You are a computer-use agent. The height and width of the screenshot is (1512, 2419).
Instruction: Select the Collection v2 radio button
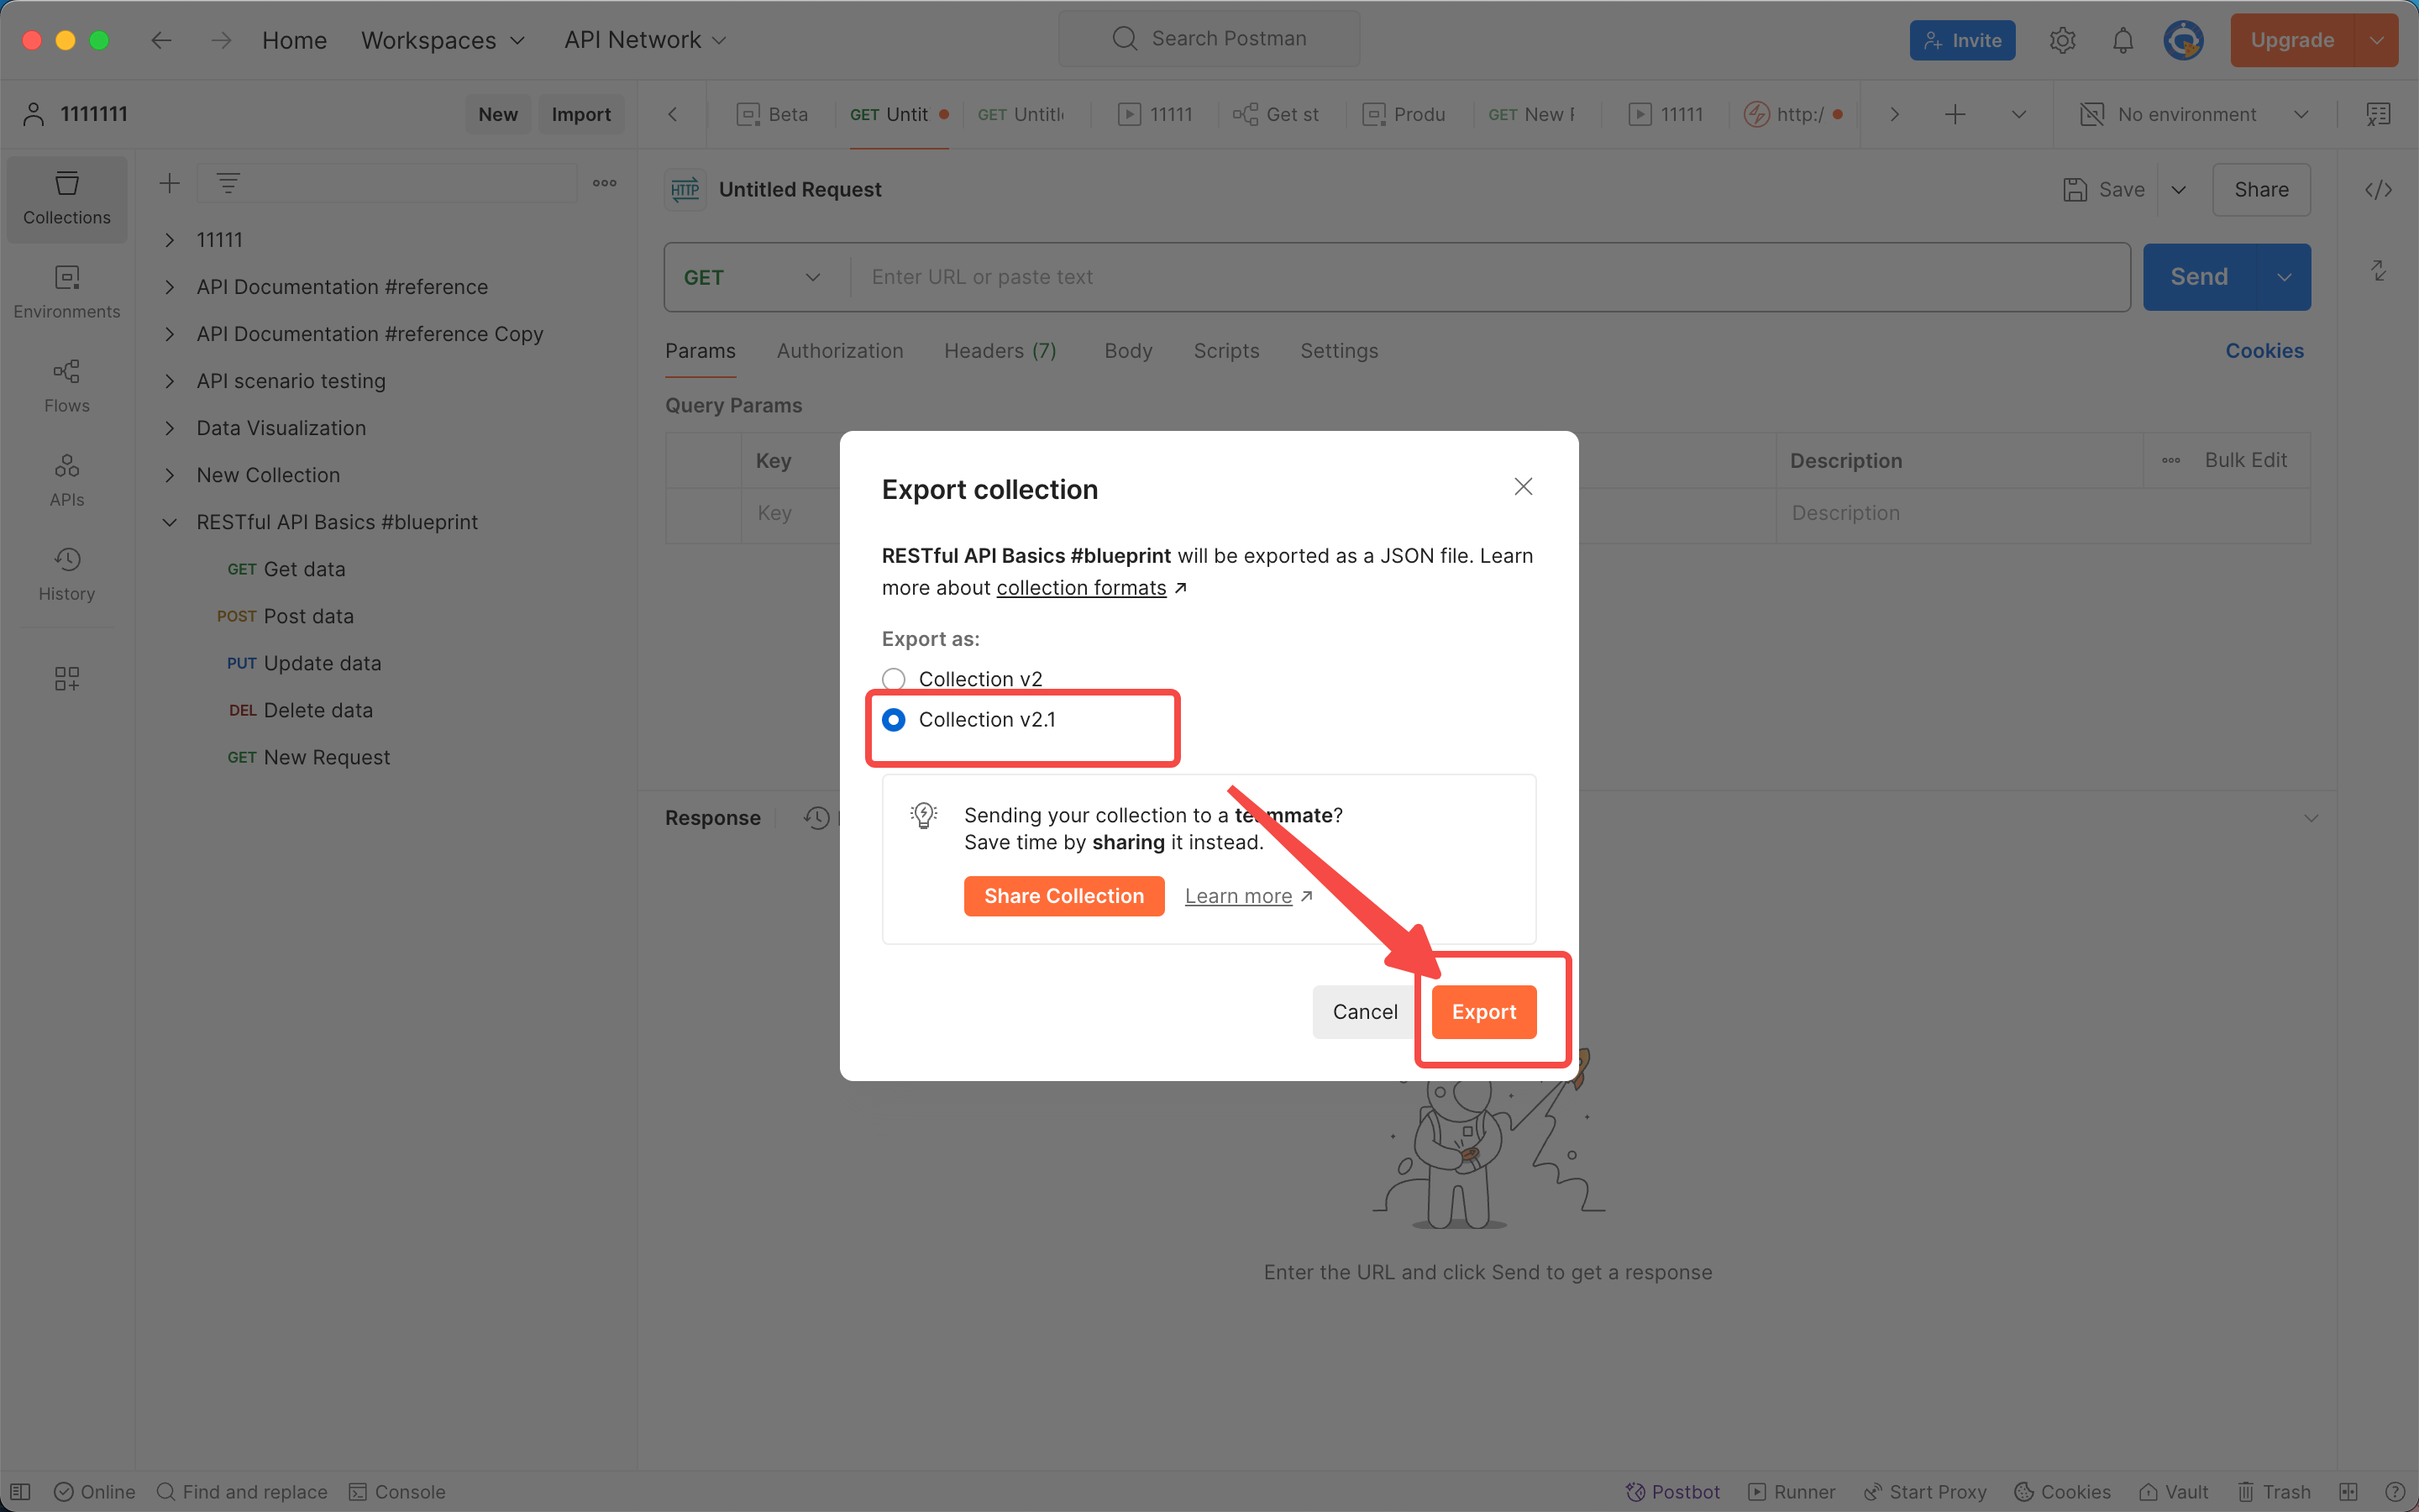click(x=894, y=679)
